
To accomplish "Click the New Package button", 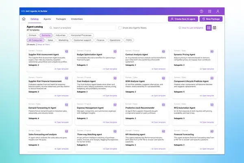I will click(x=211, y=19).
